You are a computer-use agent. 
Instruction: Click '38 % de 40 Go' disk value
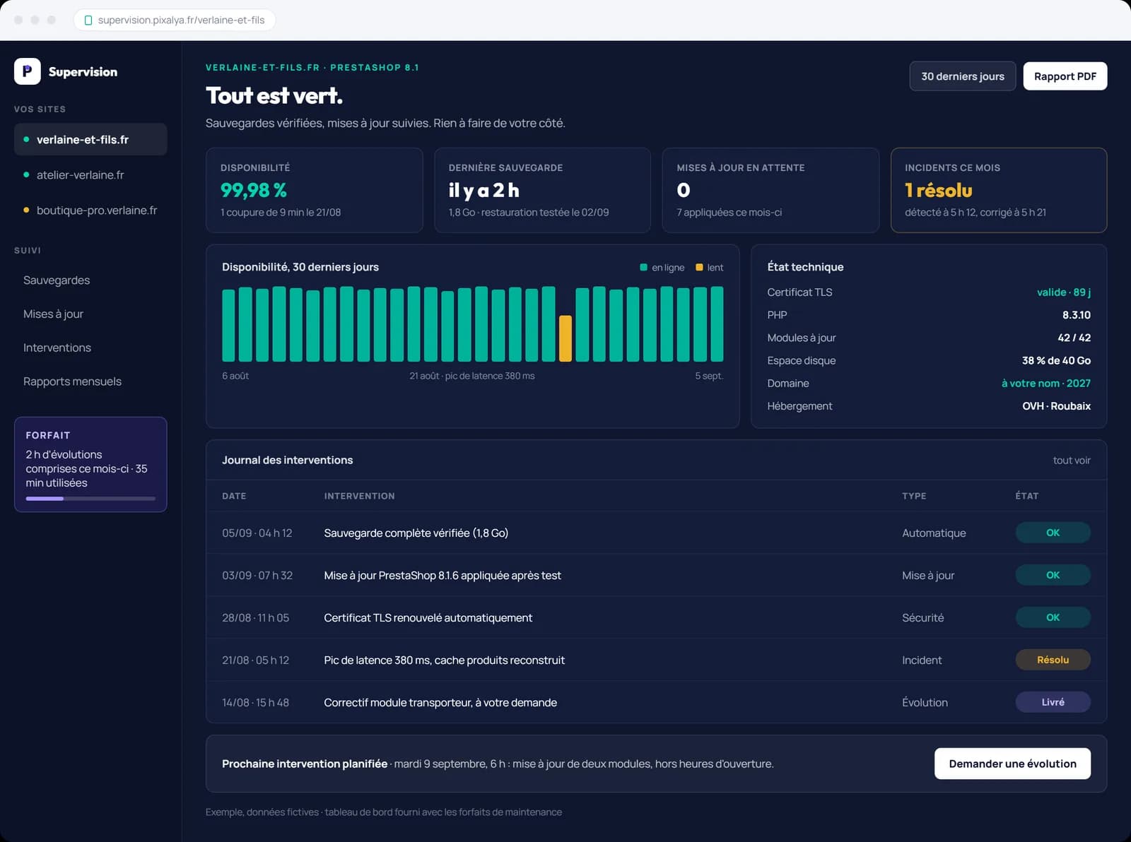tap(1056, 360)
